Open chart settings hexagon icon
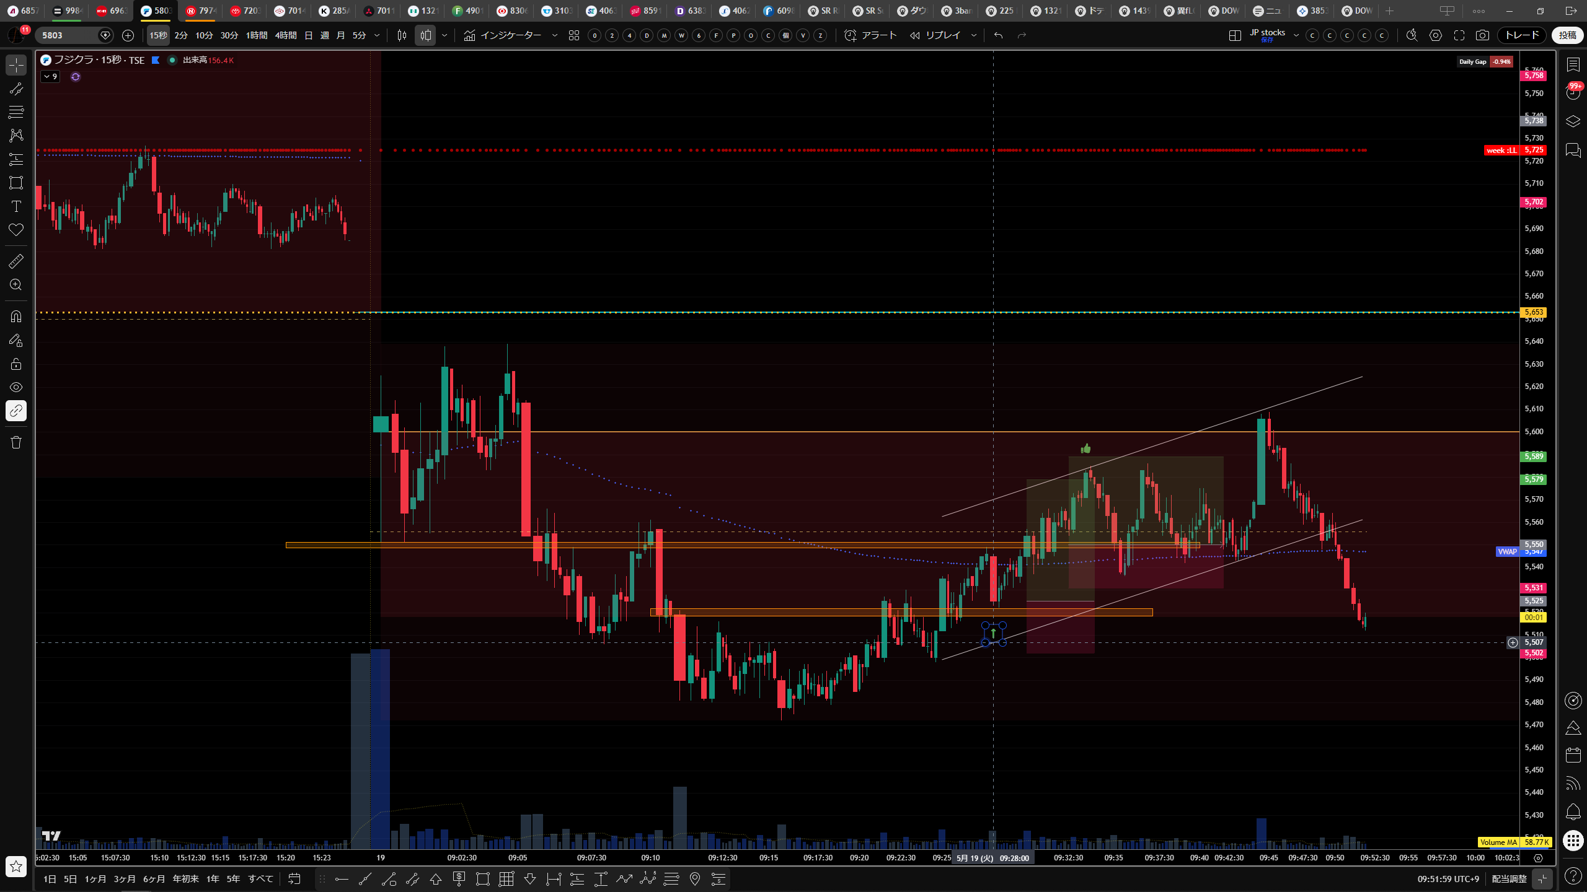 pos(1436,35)
